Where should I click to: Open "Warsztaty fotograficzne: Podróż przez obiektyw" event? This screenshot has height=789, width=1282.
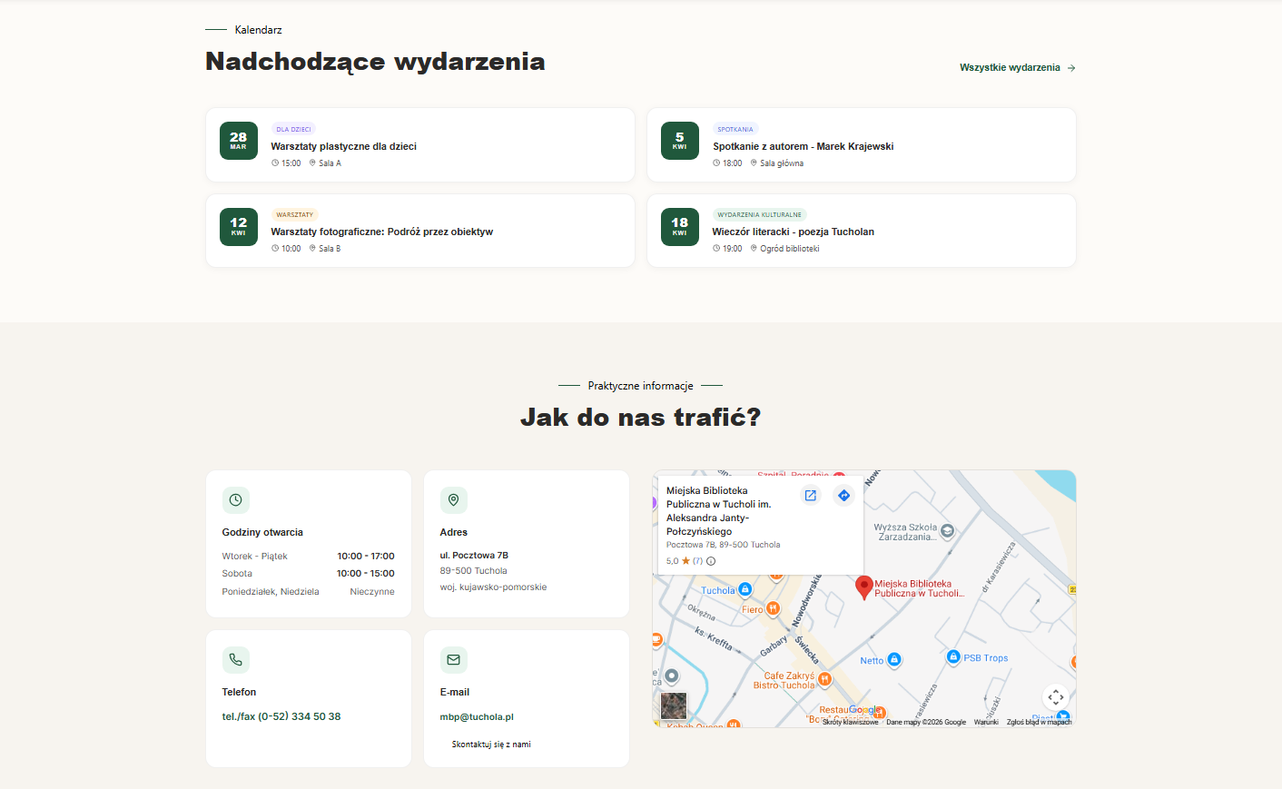click(381, 232)
